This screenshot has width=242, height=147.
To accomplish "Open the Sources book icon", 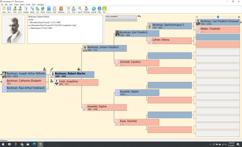I will click(x=49, y=10).
